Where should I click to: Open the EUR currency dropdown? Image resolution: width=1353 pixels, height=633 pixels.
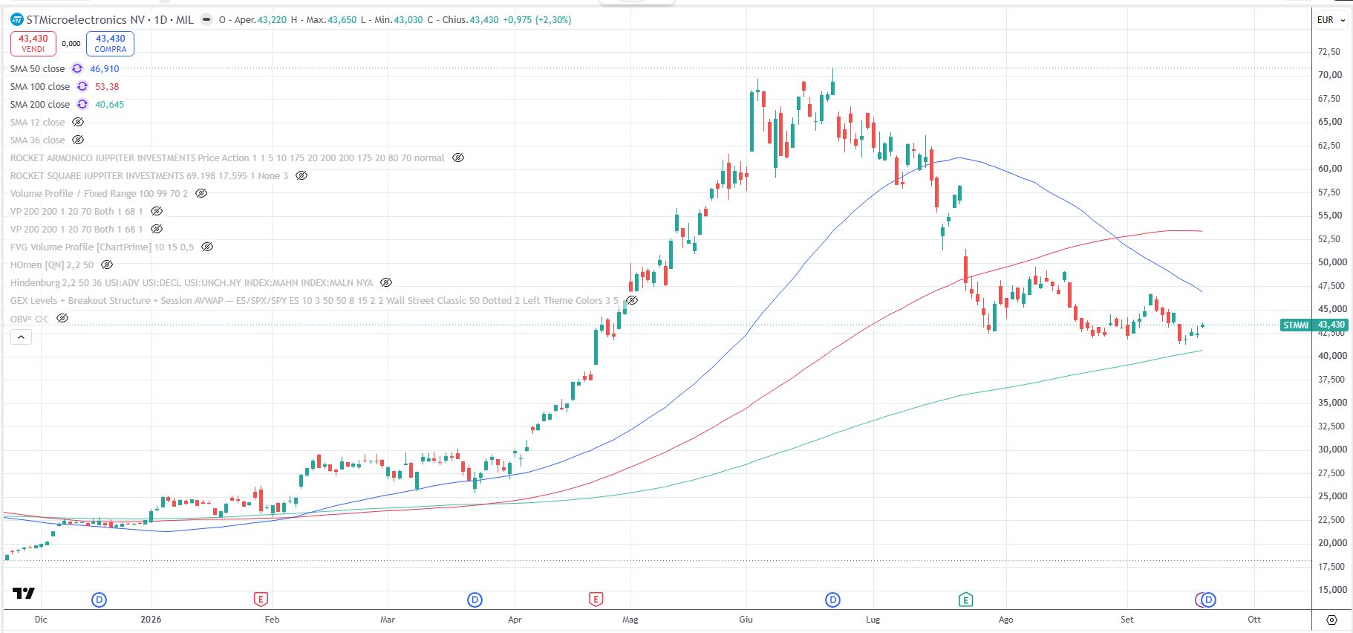coord(1331,20)
